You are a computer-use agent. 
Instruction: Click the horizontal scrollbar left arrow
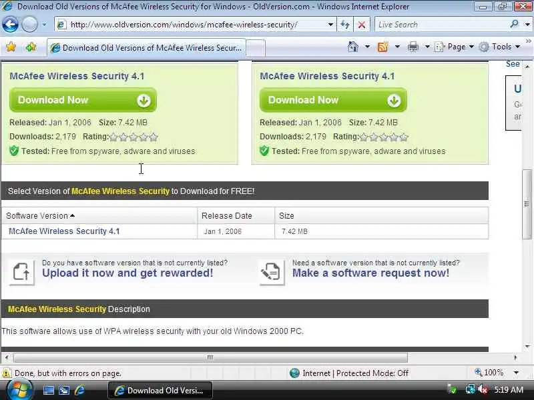pos(7,357)
